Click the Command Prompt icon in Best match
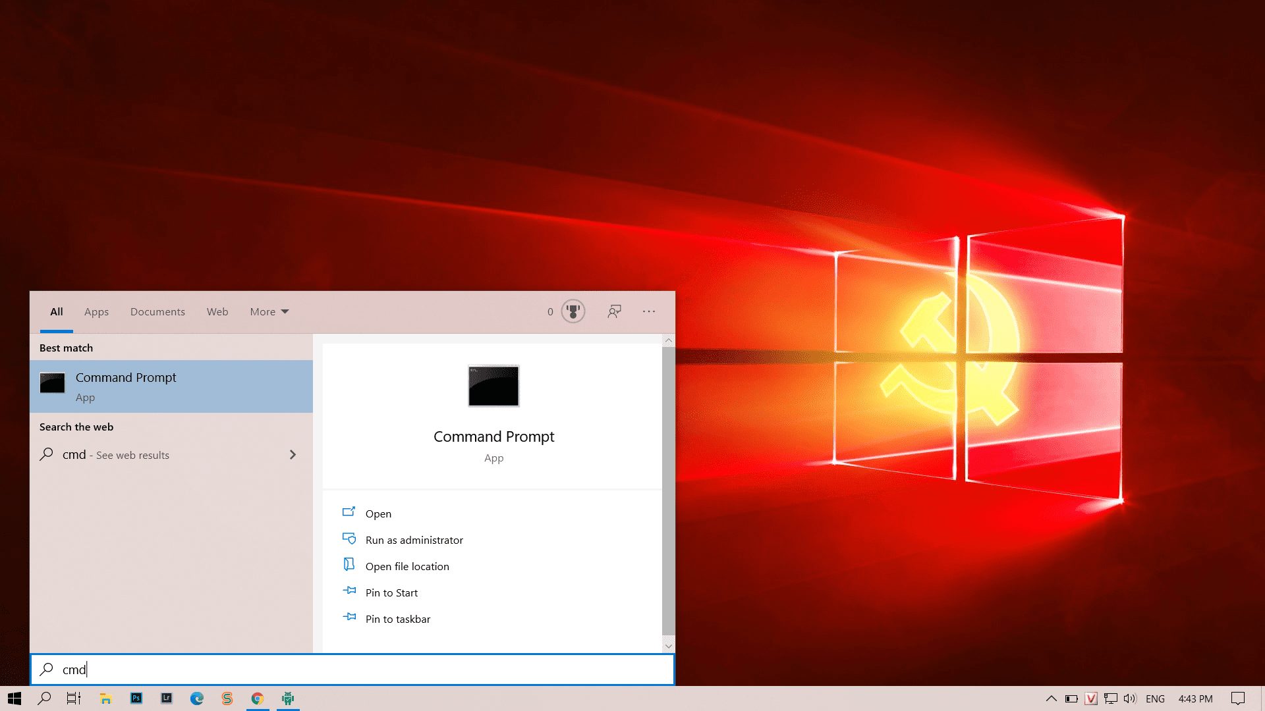Screen dimensions: 1265x711 point(53,383)
